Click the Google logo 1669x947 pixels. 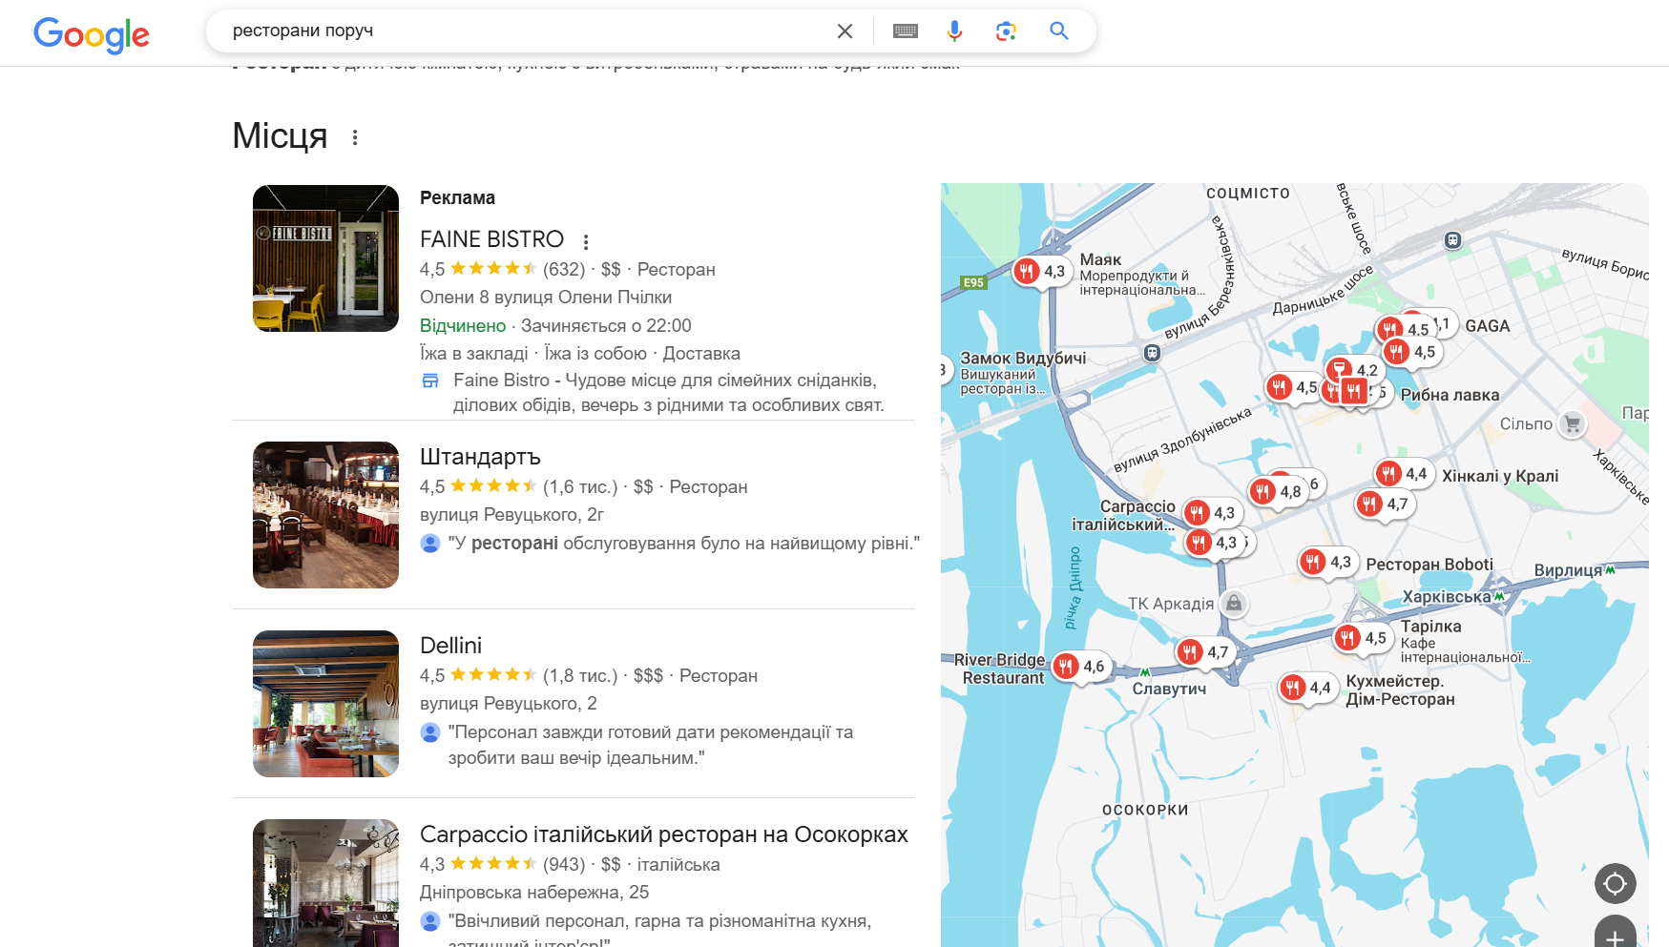[92, 34]
